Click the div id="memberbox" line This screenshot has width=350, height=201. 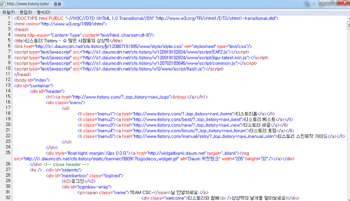coord(85,176)
